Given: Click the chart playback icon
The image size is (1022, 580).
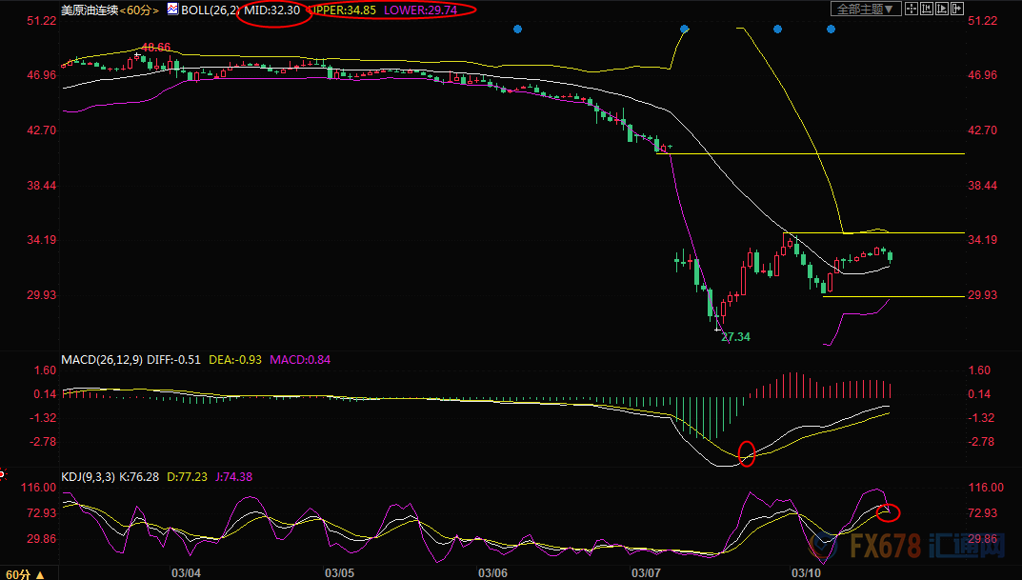Looking at the screenshot, I should tap(944, 9).
